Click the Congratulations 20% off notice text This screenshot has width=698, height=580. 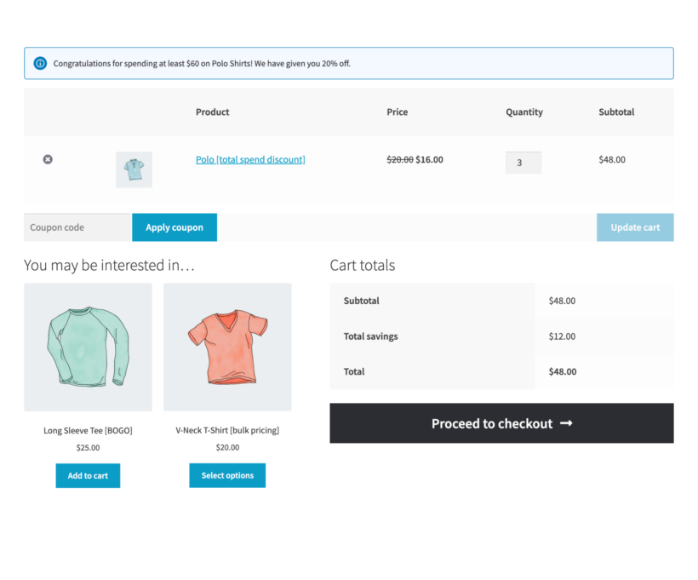pyautogui.click(x=202, y=64)
